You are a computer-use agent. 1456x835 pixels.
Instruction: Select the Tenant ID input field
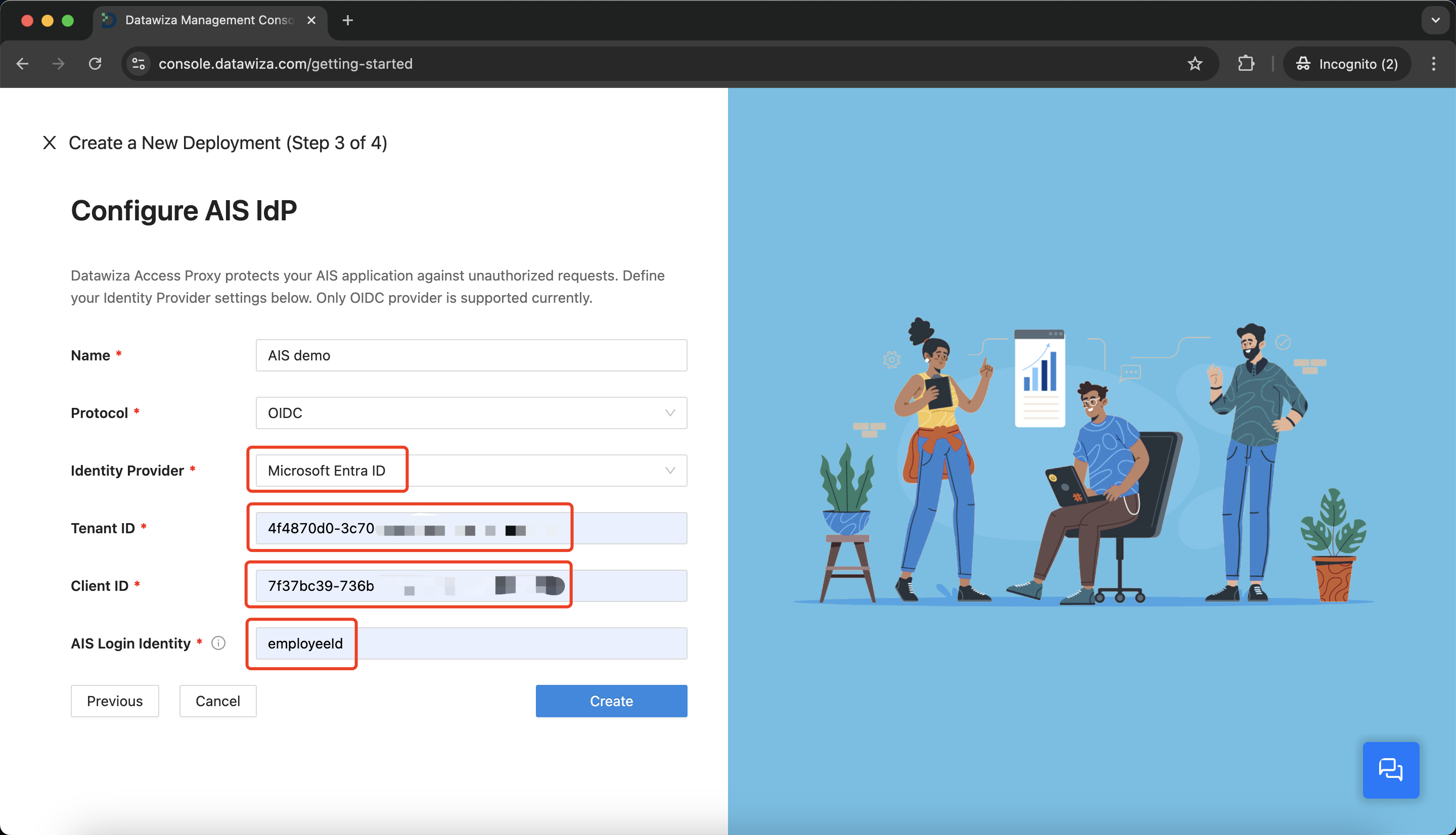(470, 528)
